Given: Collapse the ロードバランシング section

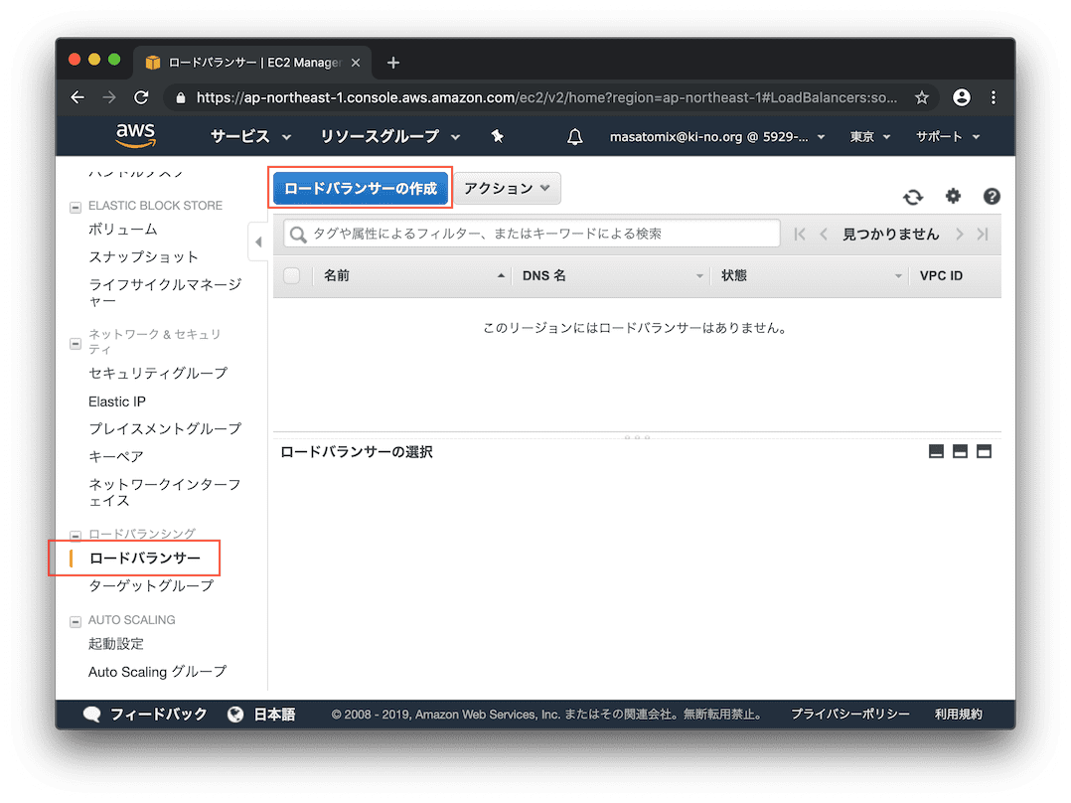Looking at the screenshot, I should click(76, 535).
